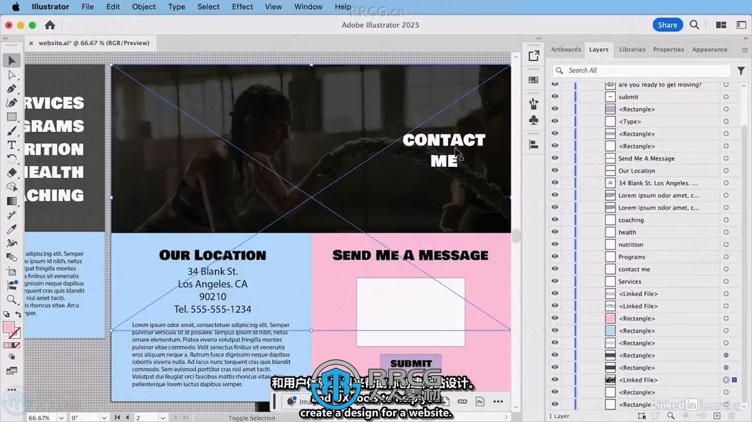Hide the submit layer with eye icon

coord(555,97)
